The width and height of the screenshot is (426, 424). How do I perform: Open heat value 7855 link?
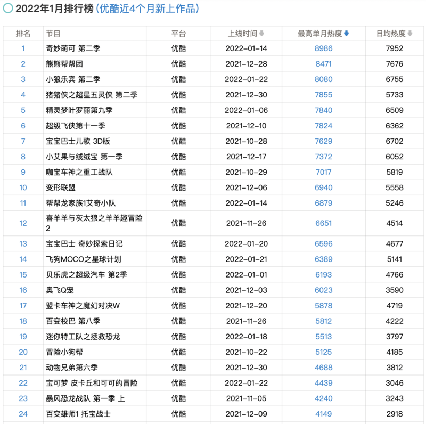[324, 95]
